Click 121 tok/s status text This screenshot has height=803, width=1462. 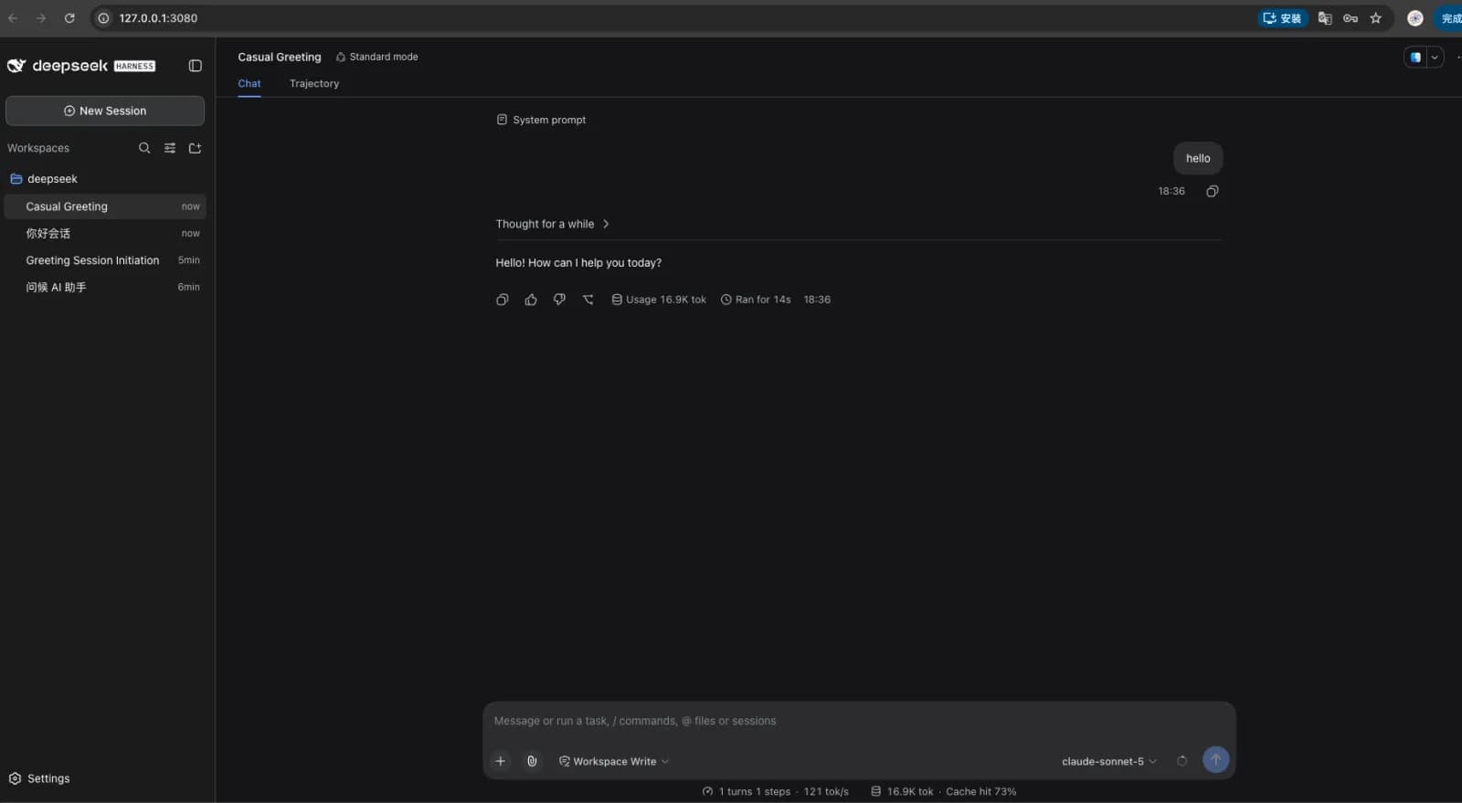(826, 791)
